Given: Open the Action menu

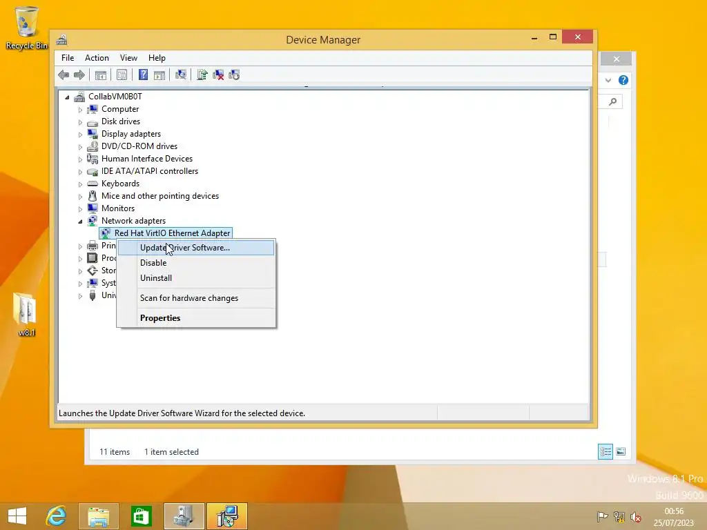Looking at the screenshot, I should point(97,58).
